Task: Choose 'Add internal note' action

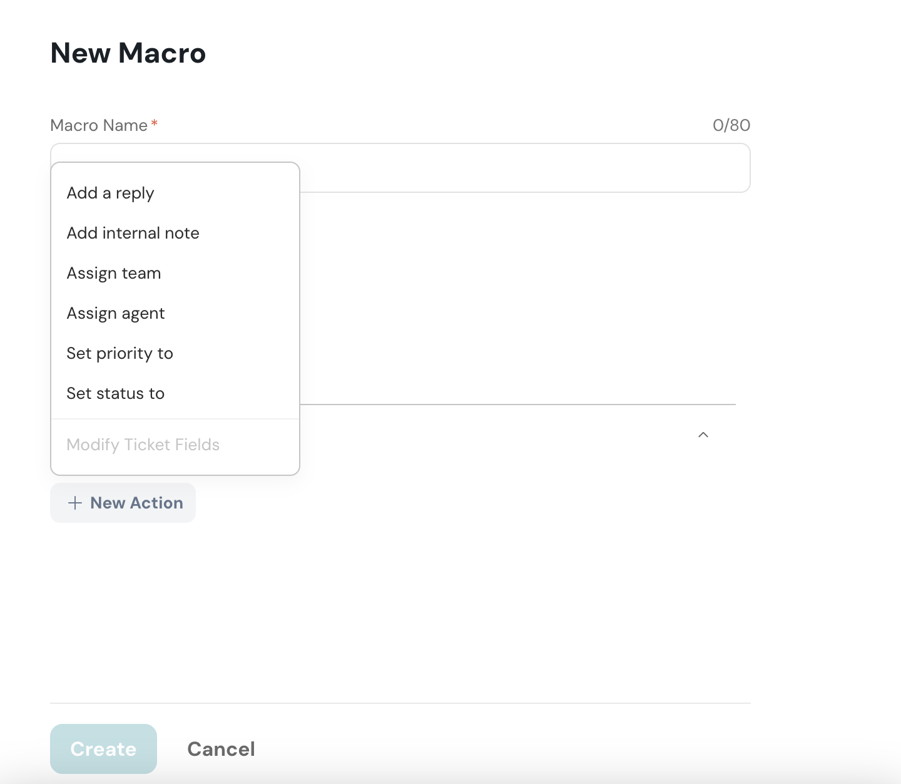Action: click(133, 233)
